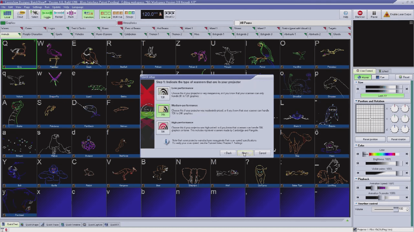Open the Virtual LJ tool
Image resolution: width=414 pixels, height=232 pixels.
tap(169, 15)
